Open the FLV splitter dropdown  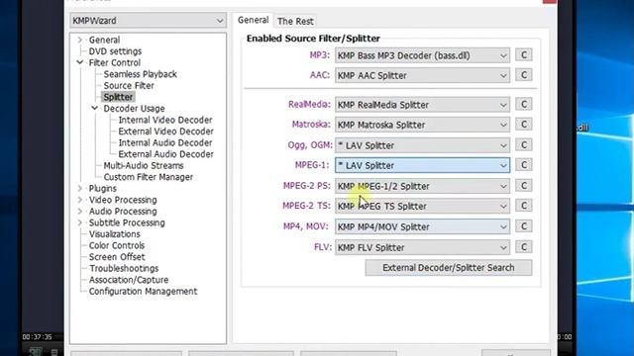point(422,247)
